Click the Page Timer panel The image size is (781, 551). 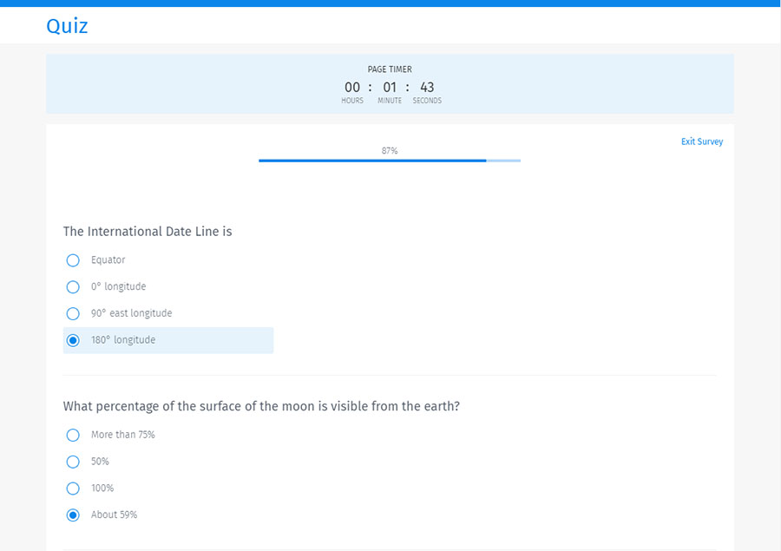coord(390,83)
